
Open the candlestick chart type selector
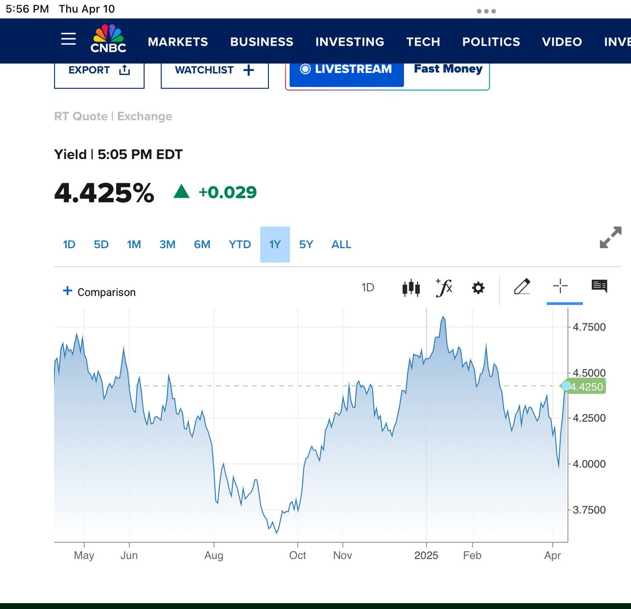click(x=411, y=288)
